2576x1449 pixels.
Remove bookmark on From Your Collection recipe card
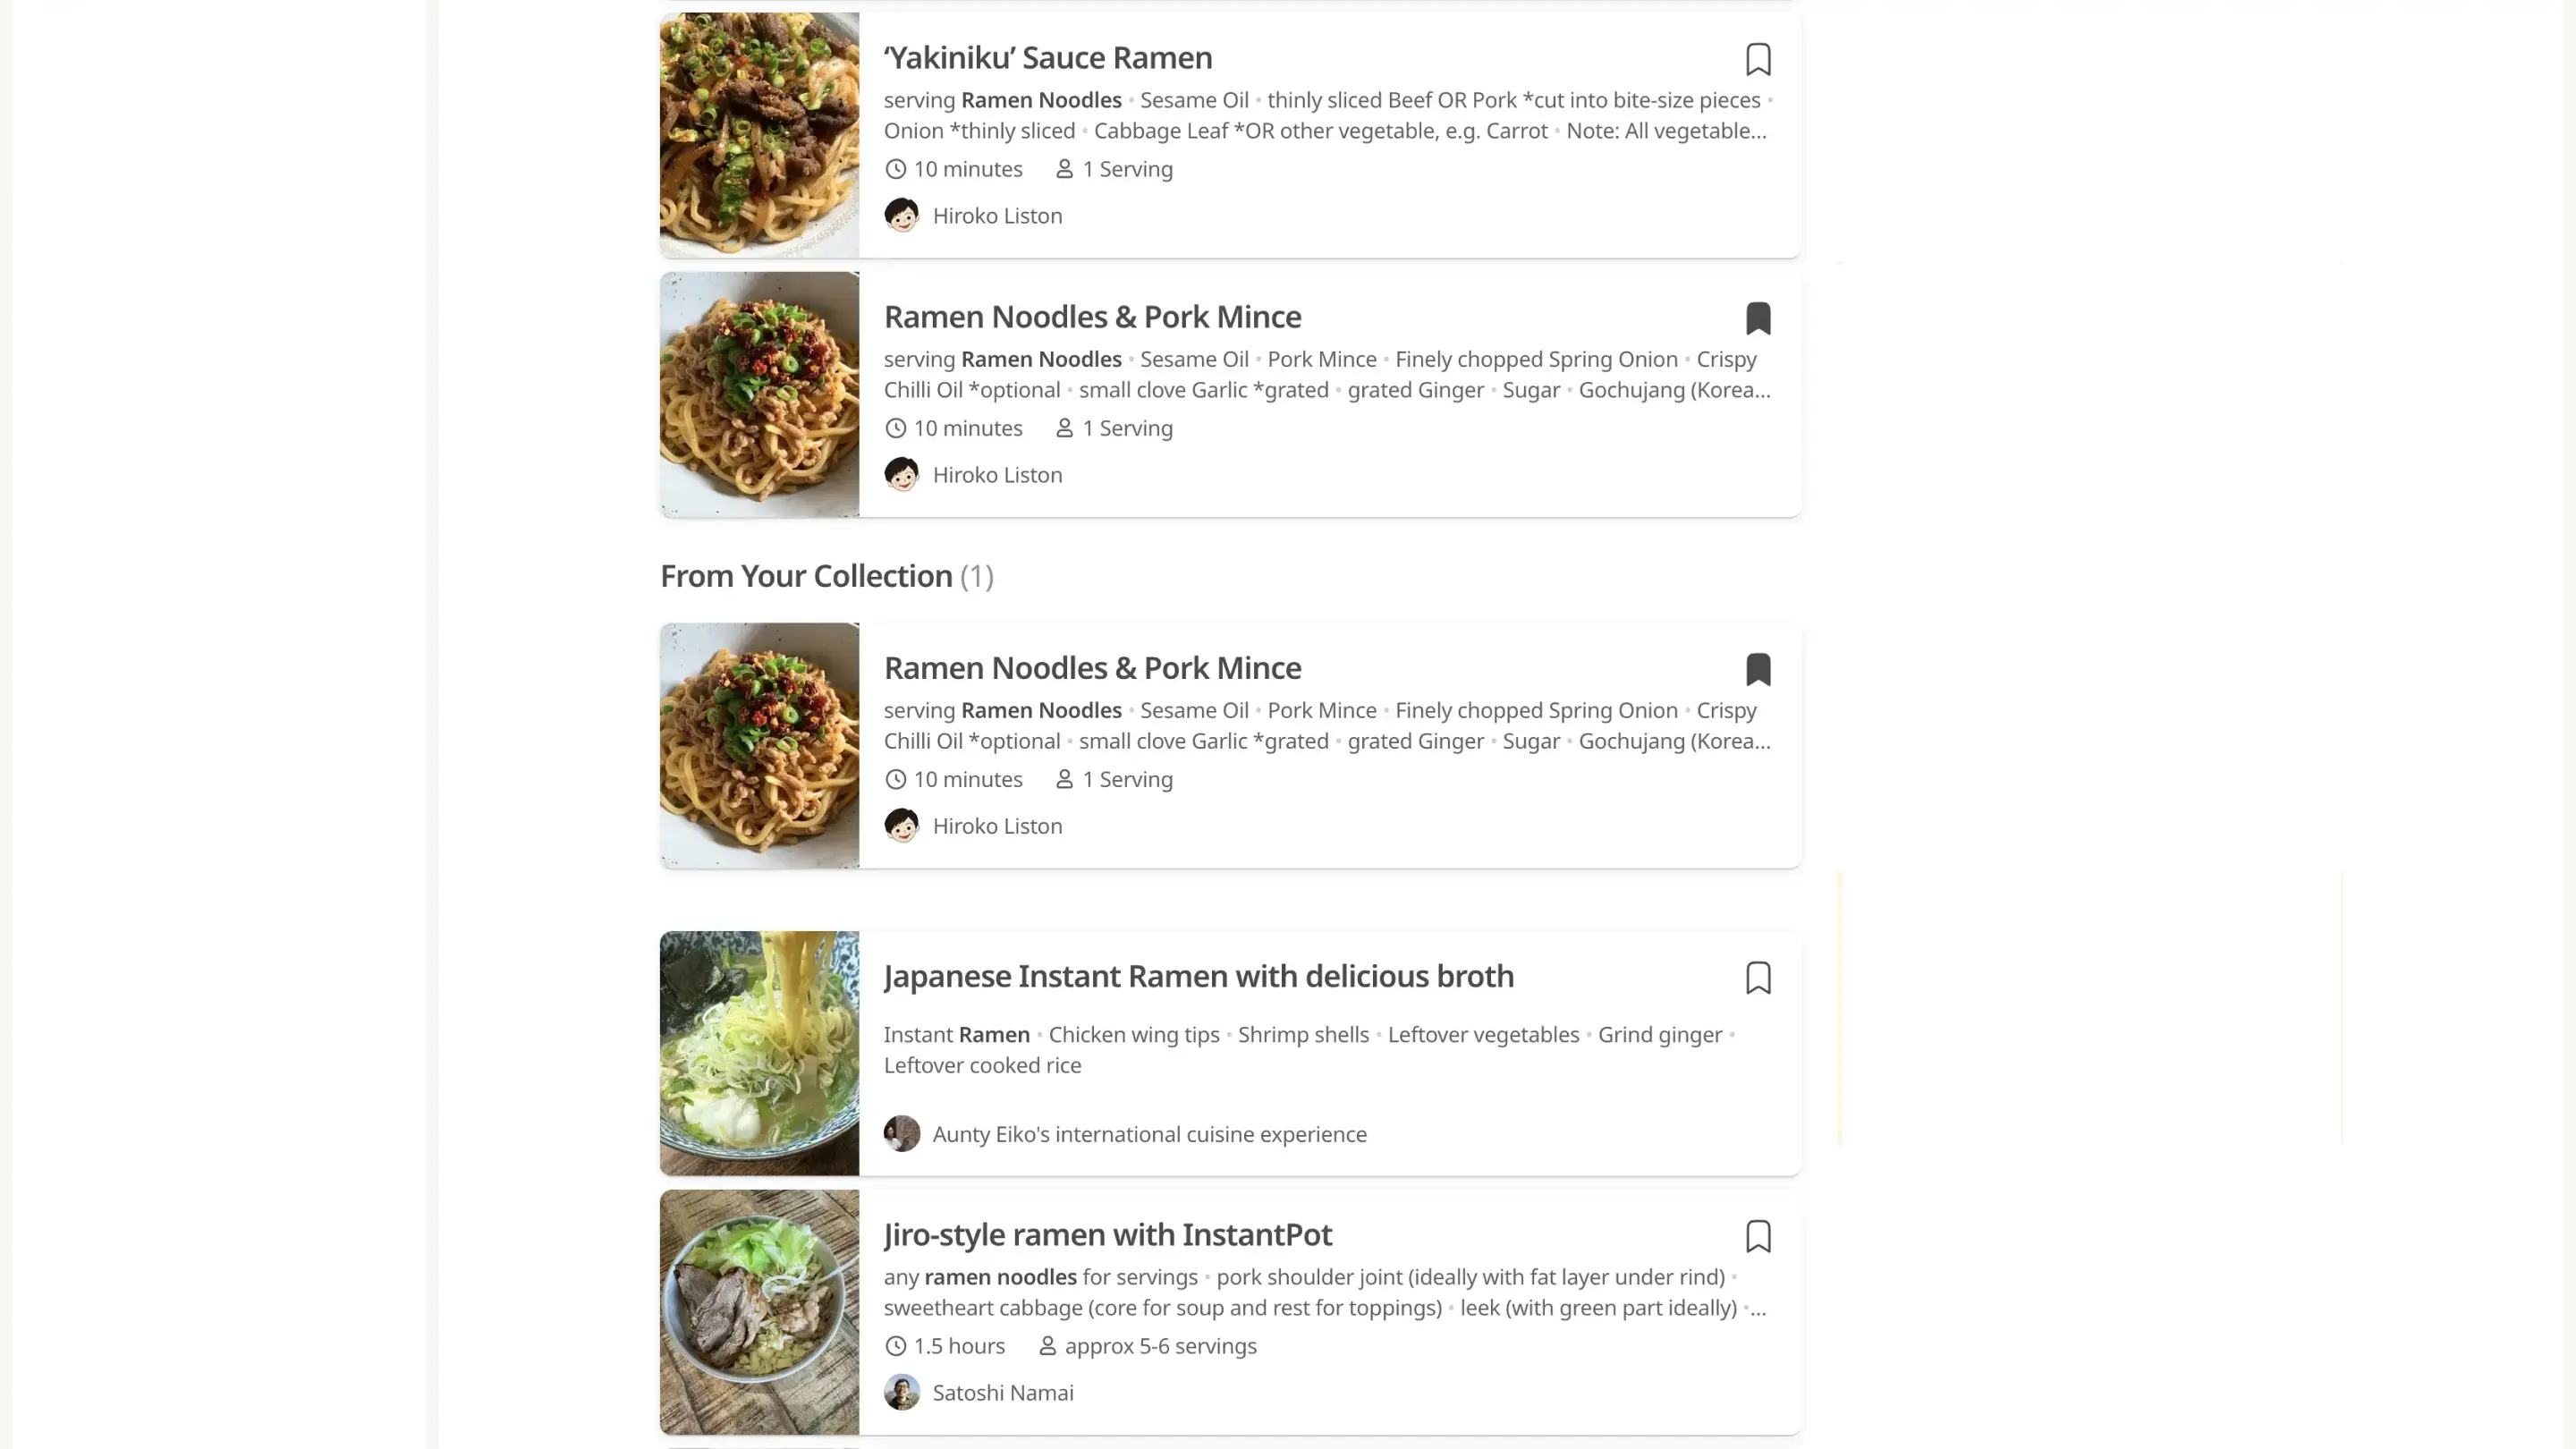(x=1757, y=670)
